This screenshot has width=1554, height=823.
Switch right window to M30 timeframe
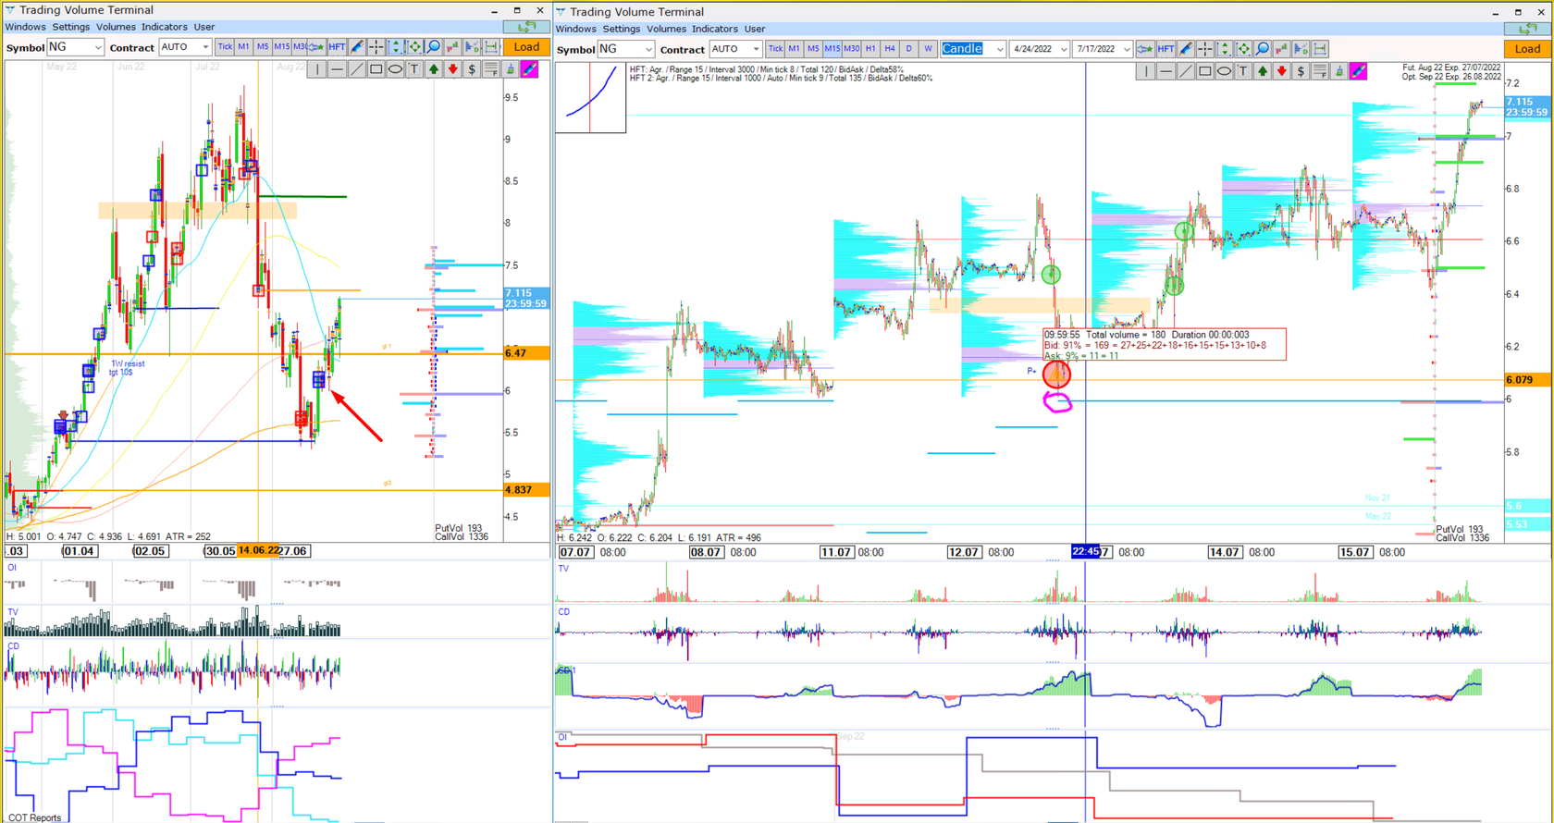click(851, 48)
